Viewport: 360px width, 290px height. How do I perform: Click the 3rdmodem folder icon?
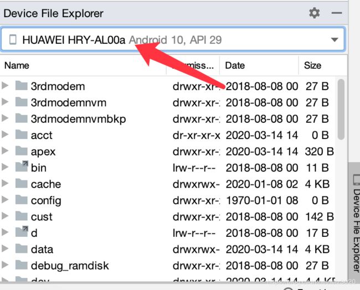point(22,86)
